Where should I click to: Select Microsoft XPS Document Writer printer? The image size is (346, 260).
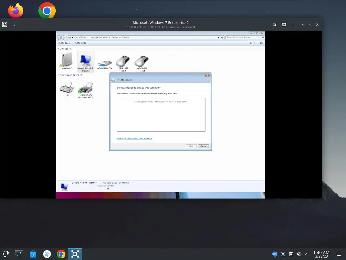pyautogui.click(x=86, y=90)
